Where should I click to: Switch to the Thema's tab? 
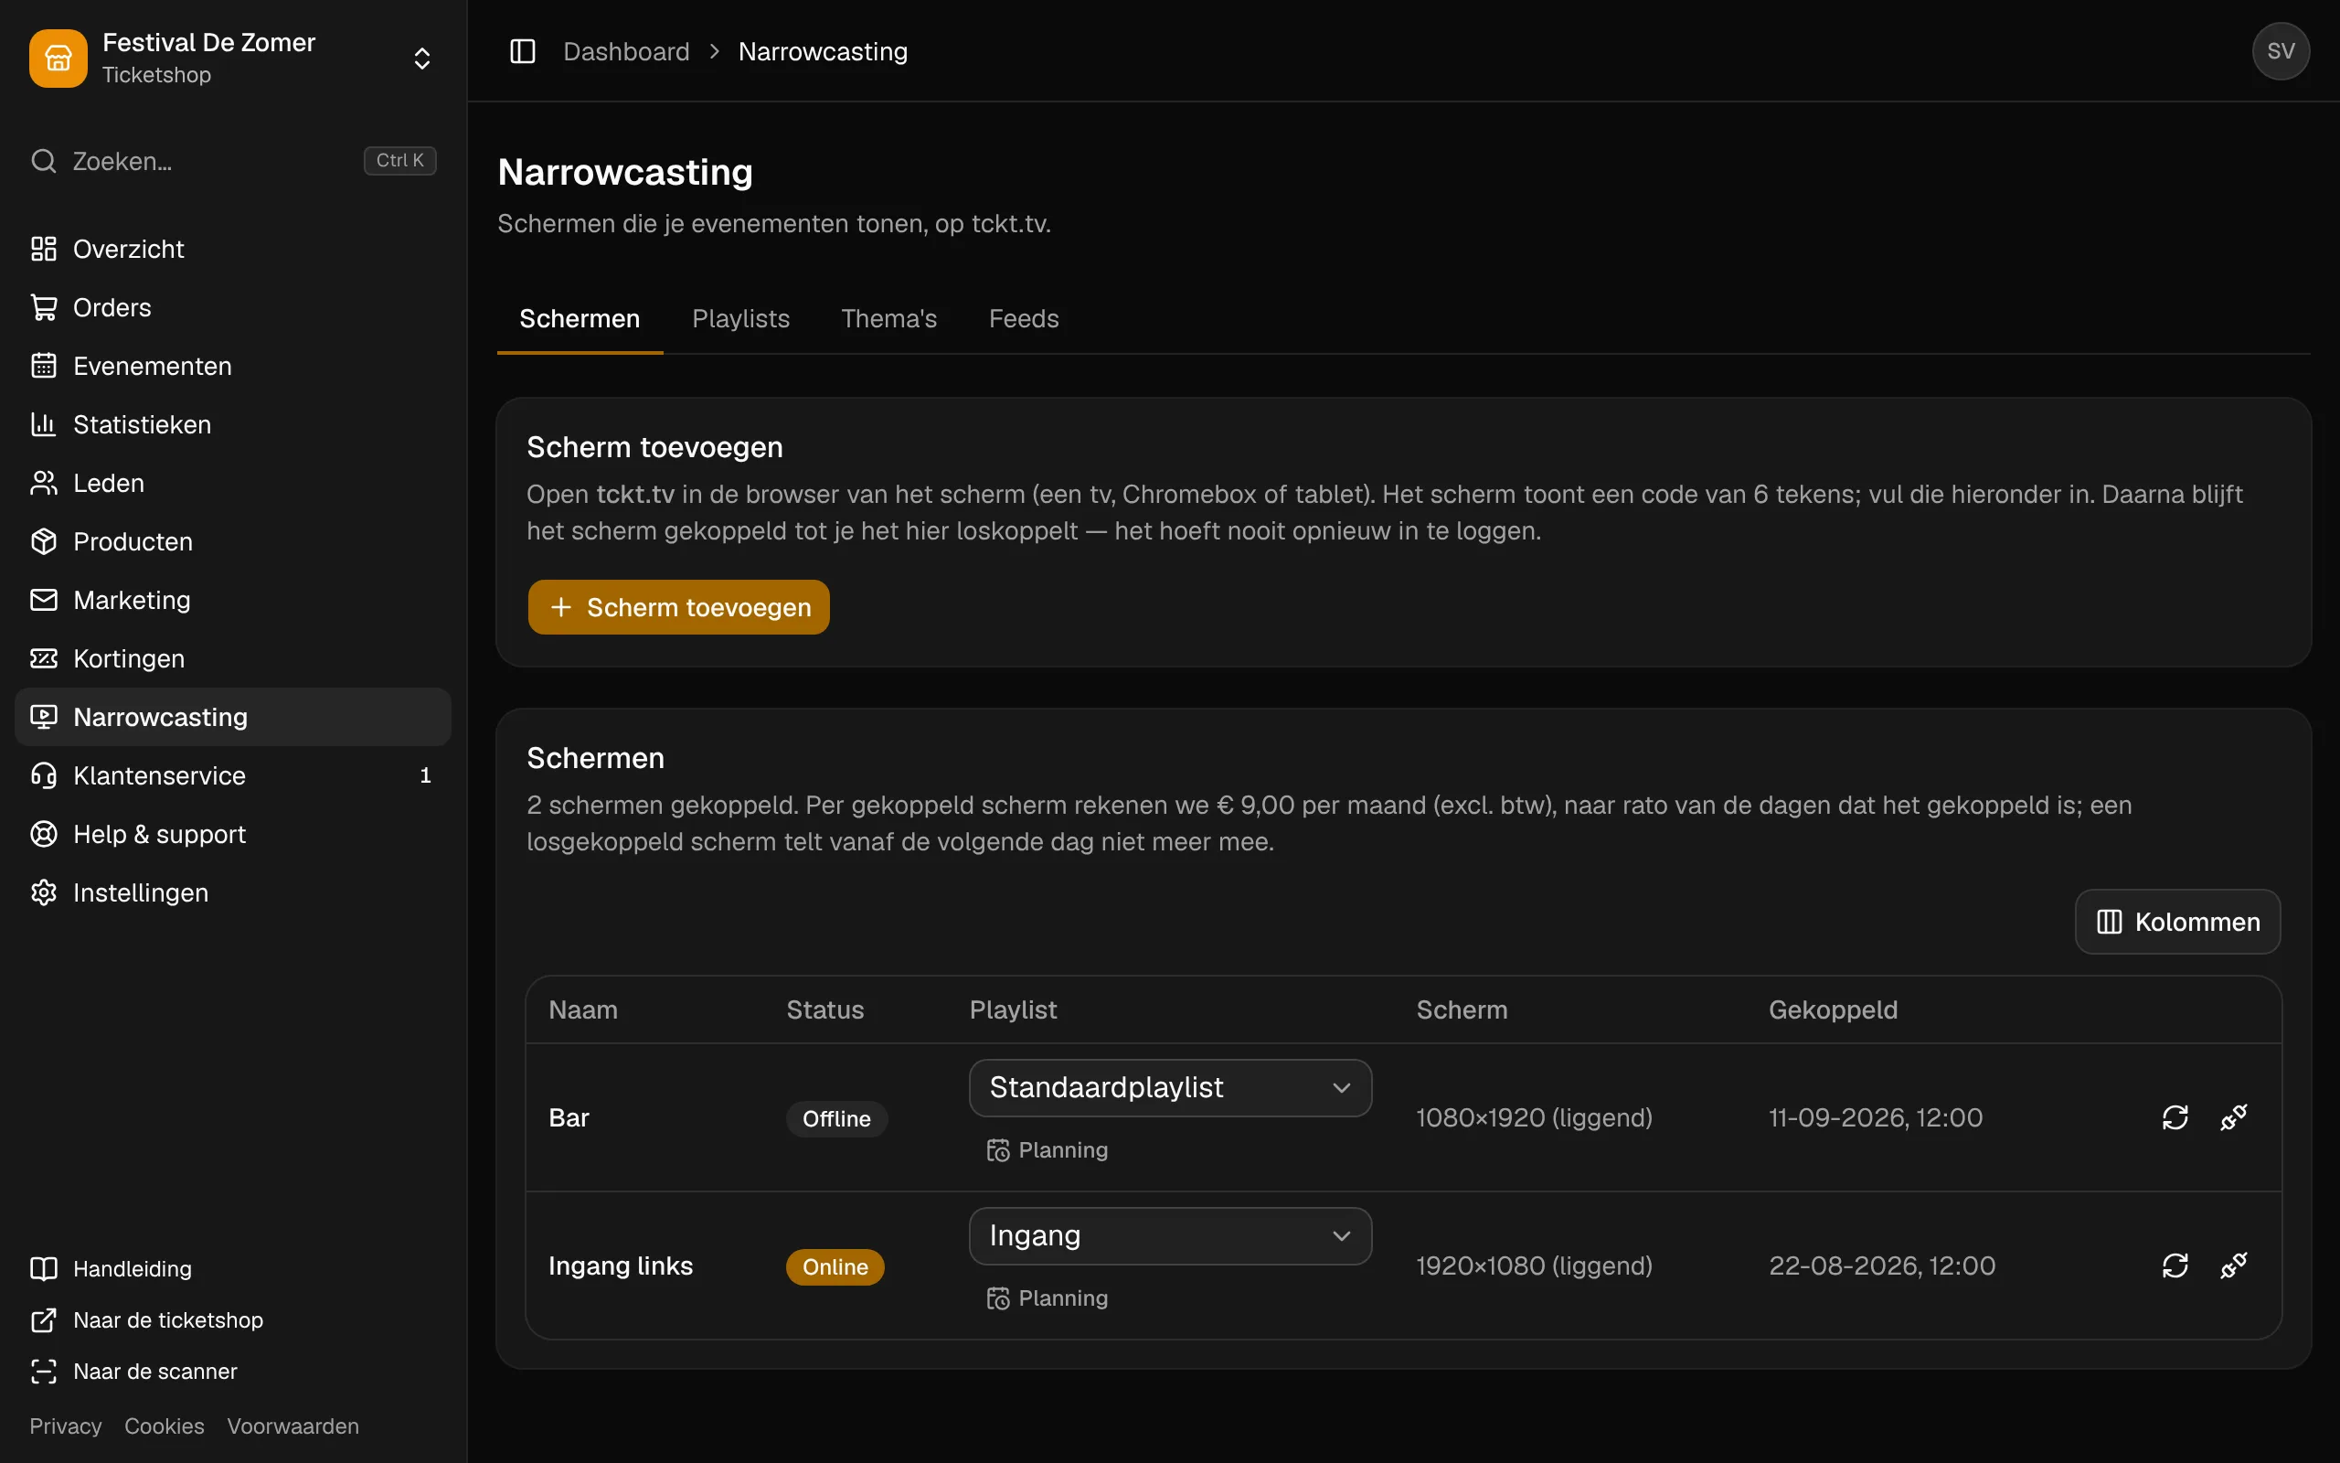pyautogui.click(x=888, y=319)
